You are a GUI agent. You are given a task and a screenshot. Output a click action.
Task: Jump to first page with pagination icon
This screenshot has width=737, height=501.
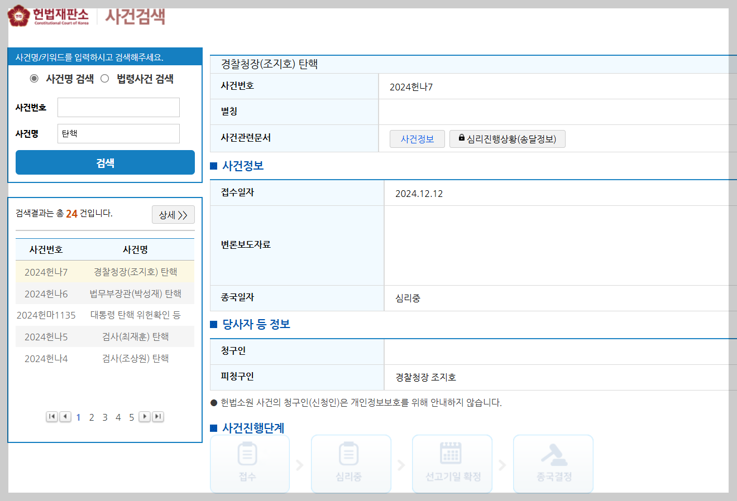click(51, 416)
